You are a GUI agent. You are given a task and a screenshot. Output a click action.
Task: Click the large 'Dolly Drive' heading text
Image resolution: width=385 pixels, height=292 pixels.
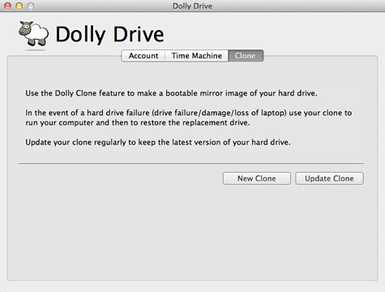(x=109, y=35)
